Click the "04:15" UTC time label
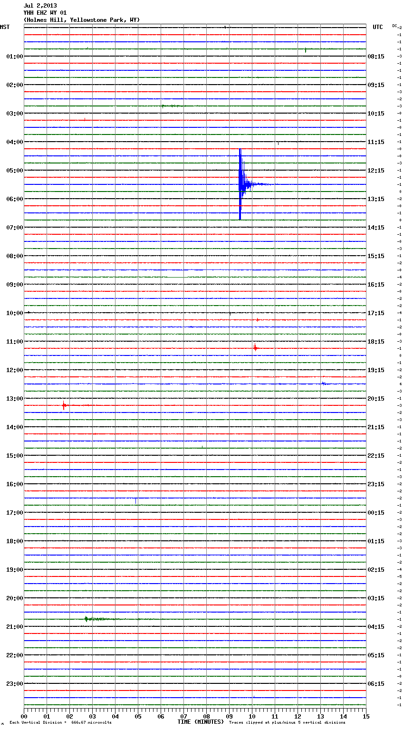This screenshot has width=404, height=729. (x=376, y=627)
